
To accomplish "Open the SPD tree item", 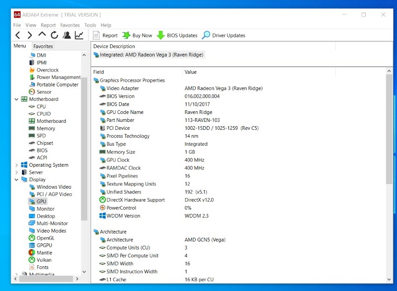I will 37,136.
